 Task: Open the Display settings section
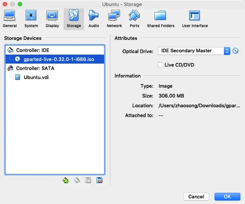coord(52,19)
